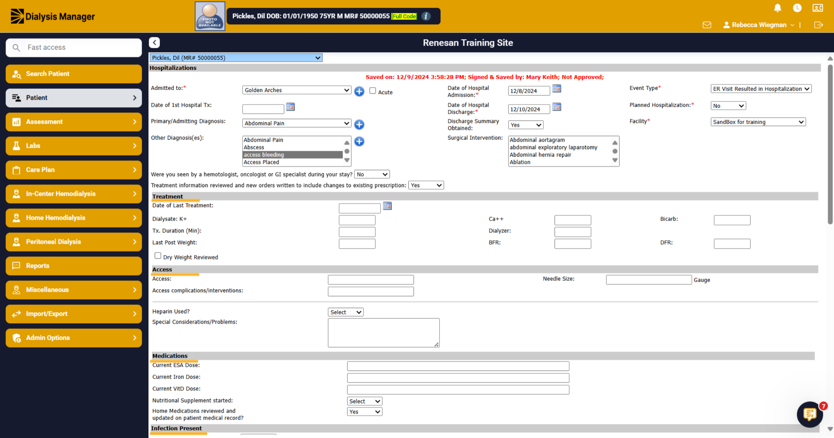Open calendar for Date of Last Treatment

coord(387,206)
